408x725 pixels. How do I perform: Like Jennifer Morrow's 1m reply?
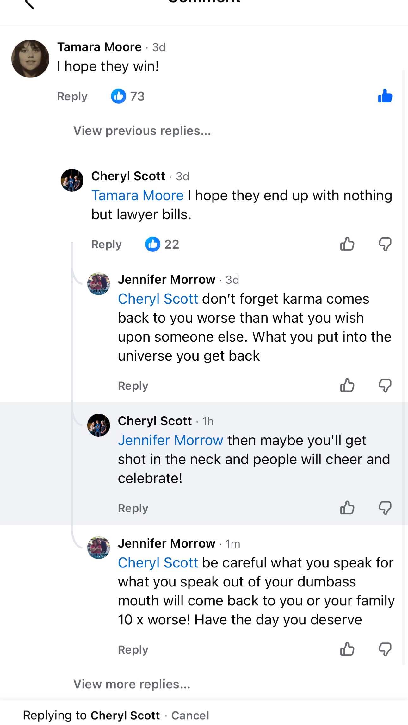[347, 649]
